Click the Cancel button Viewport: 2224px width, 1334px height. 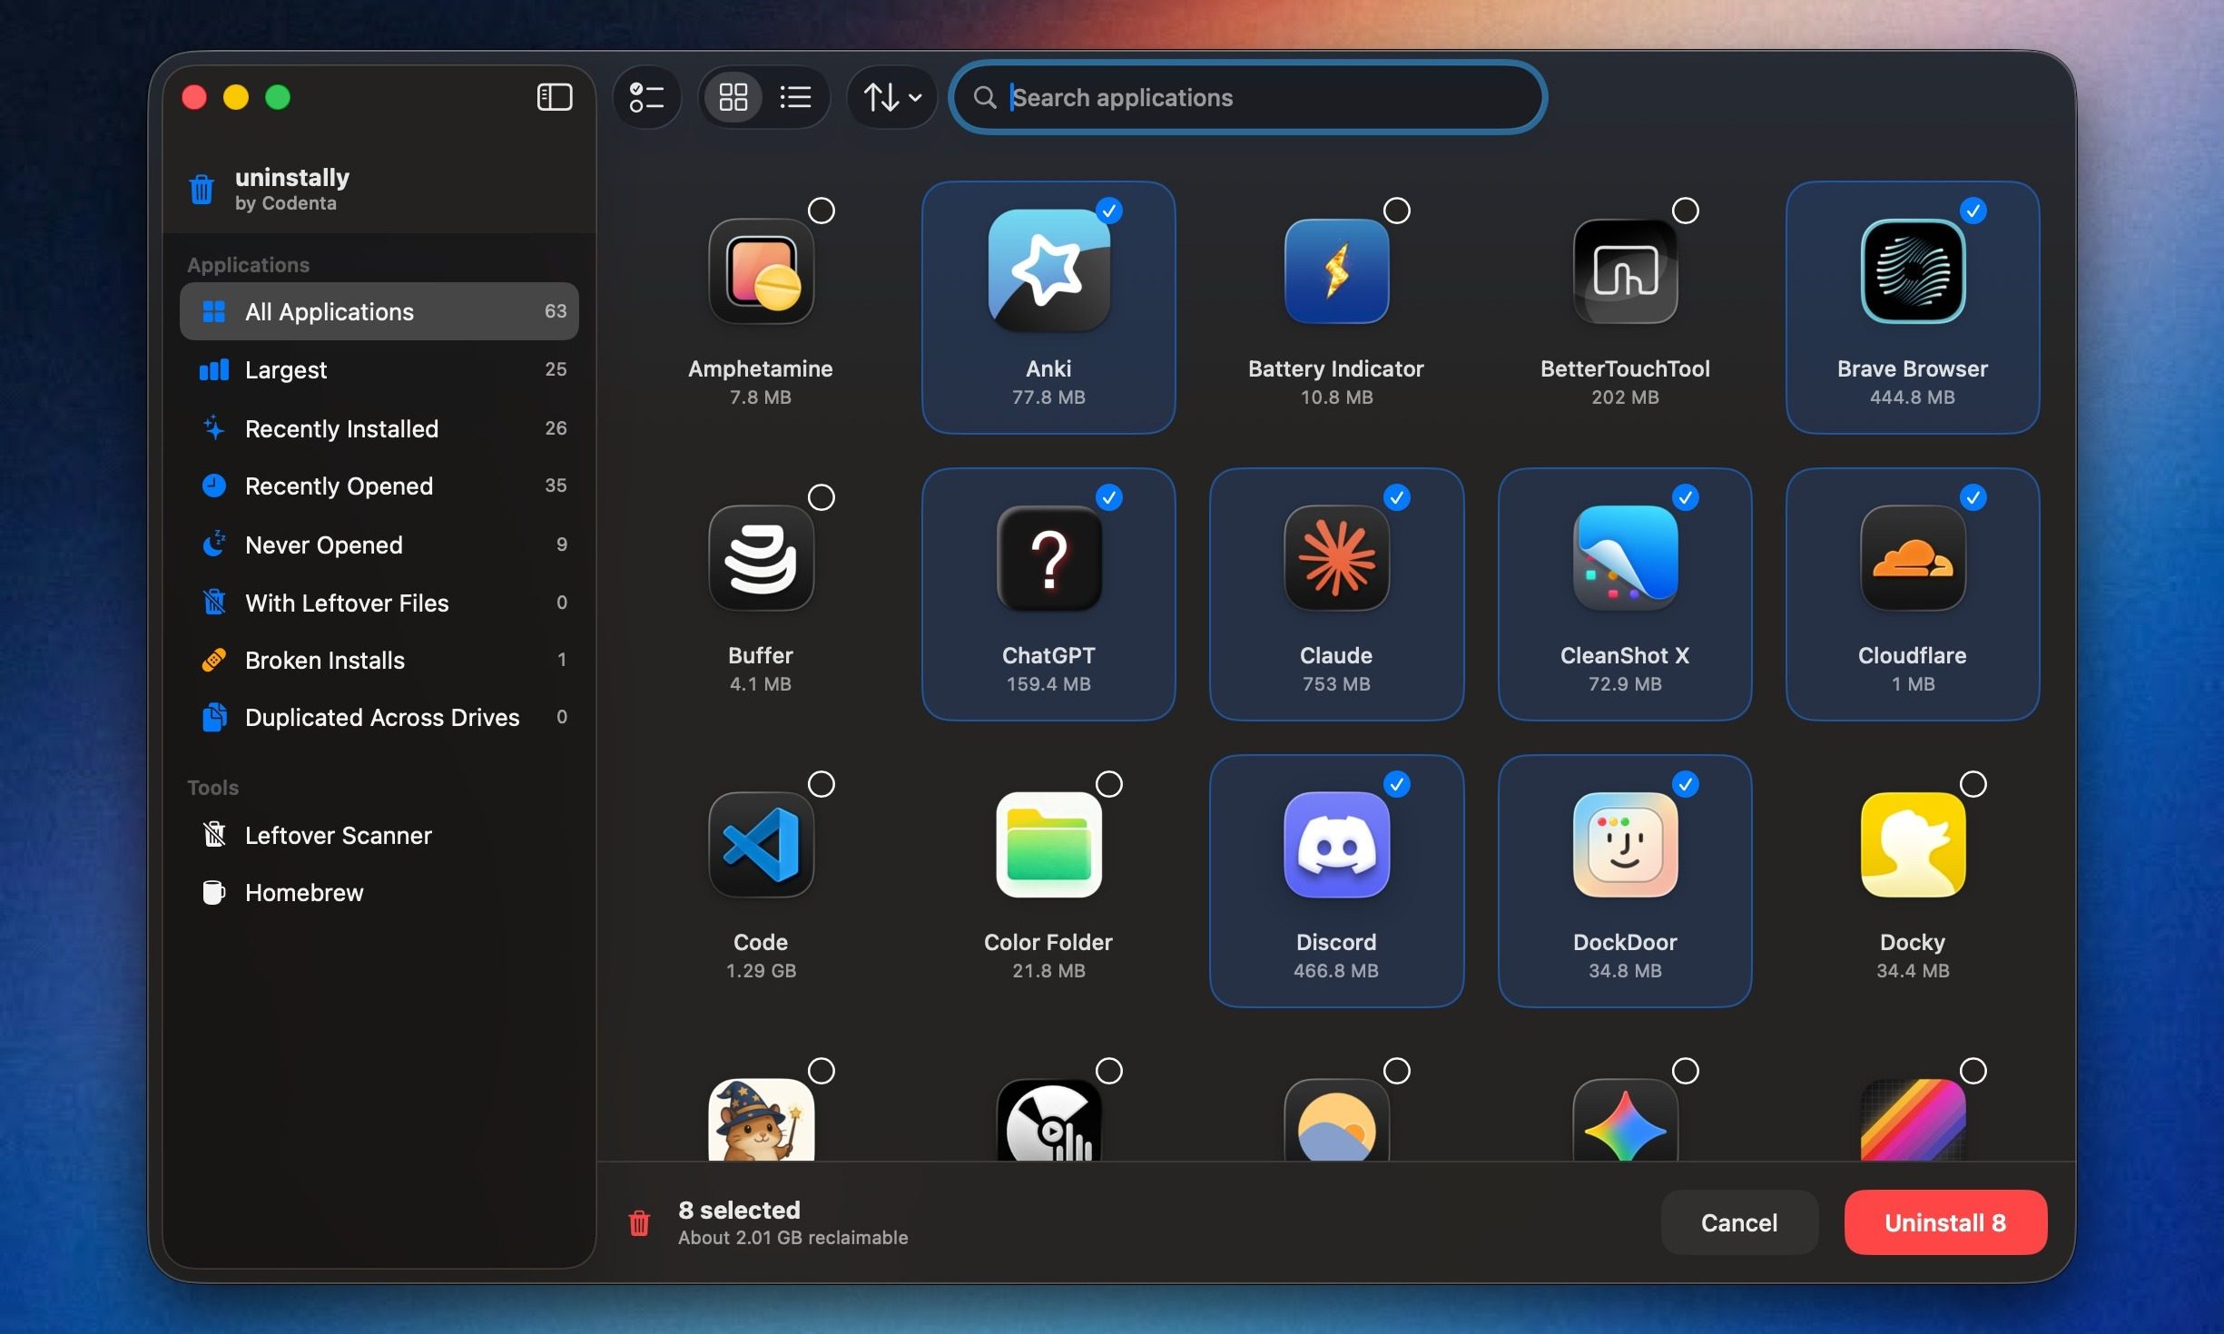(x=1738, y=1222)
